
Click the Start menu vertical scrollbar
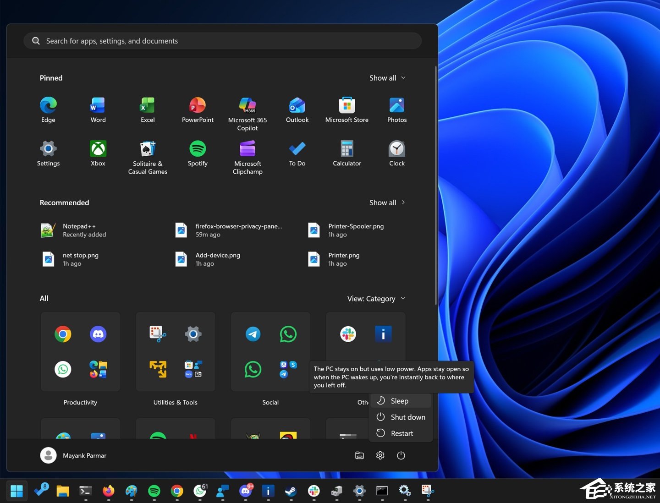[436, 186]
